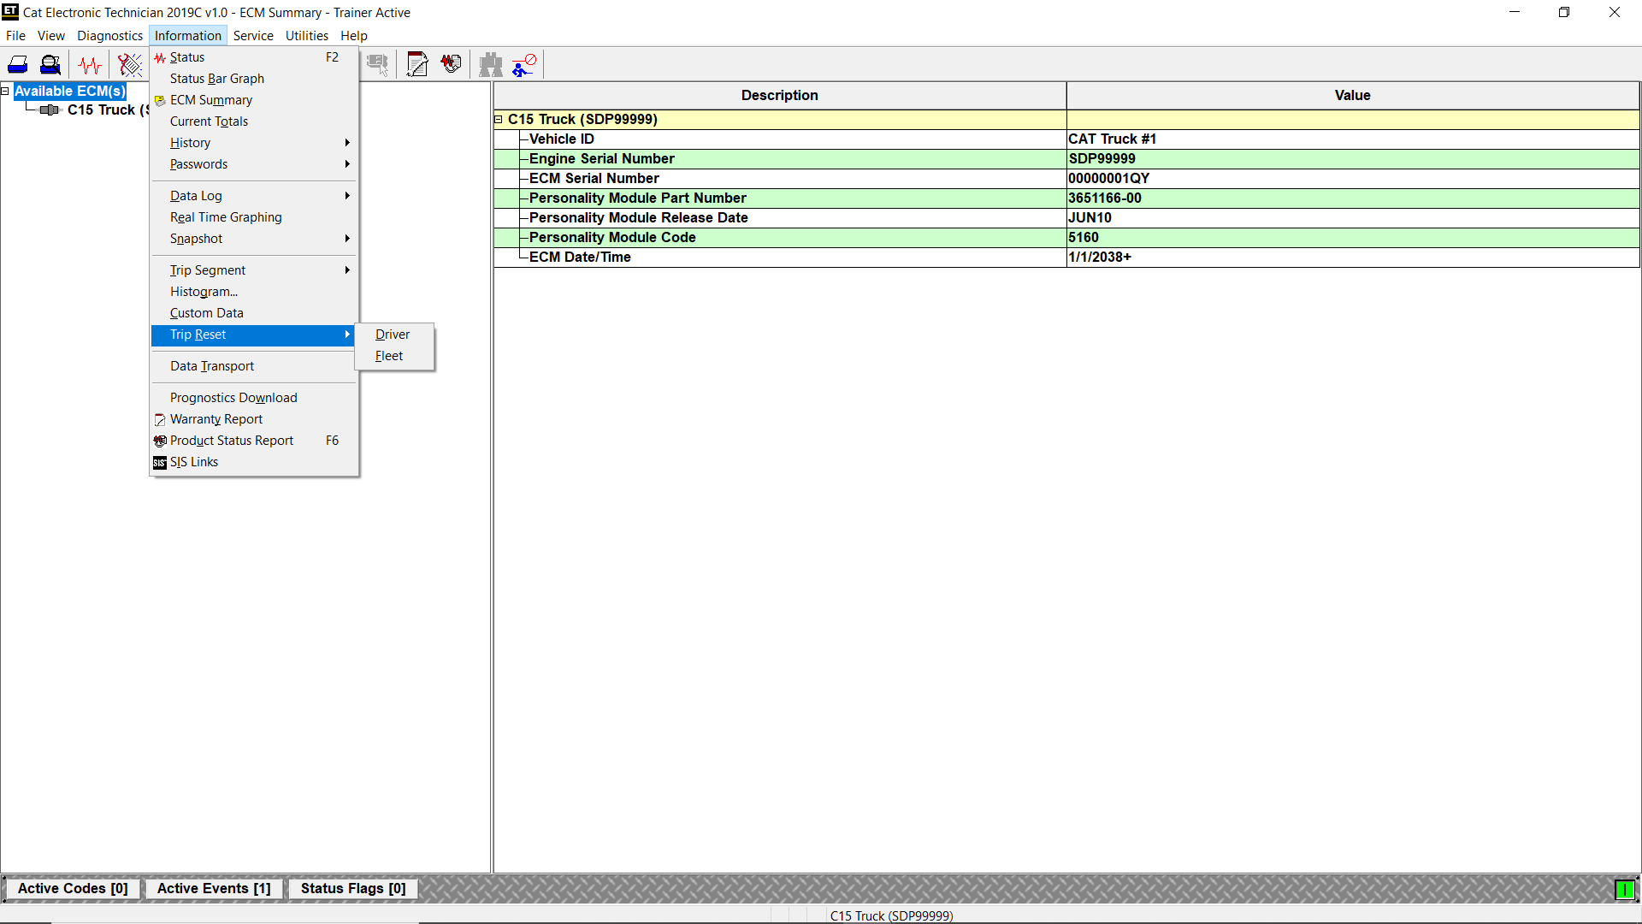This screenshot has width=1642, height=924.
Task: Select the diagnostic tests toolbar icon
Action: click(x=129, y=64)
